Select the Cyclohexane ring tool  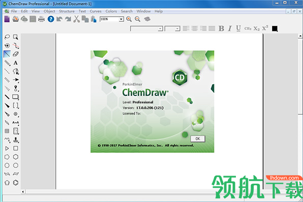(16, 157)
